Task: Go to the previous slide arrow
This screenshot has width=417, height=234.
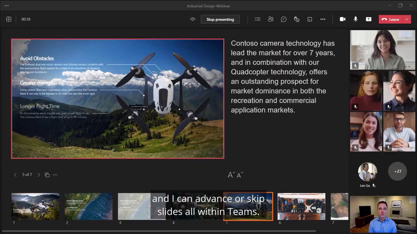Action: (15, 175)
